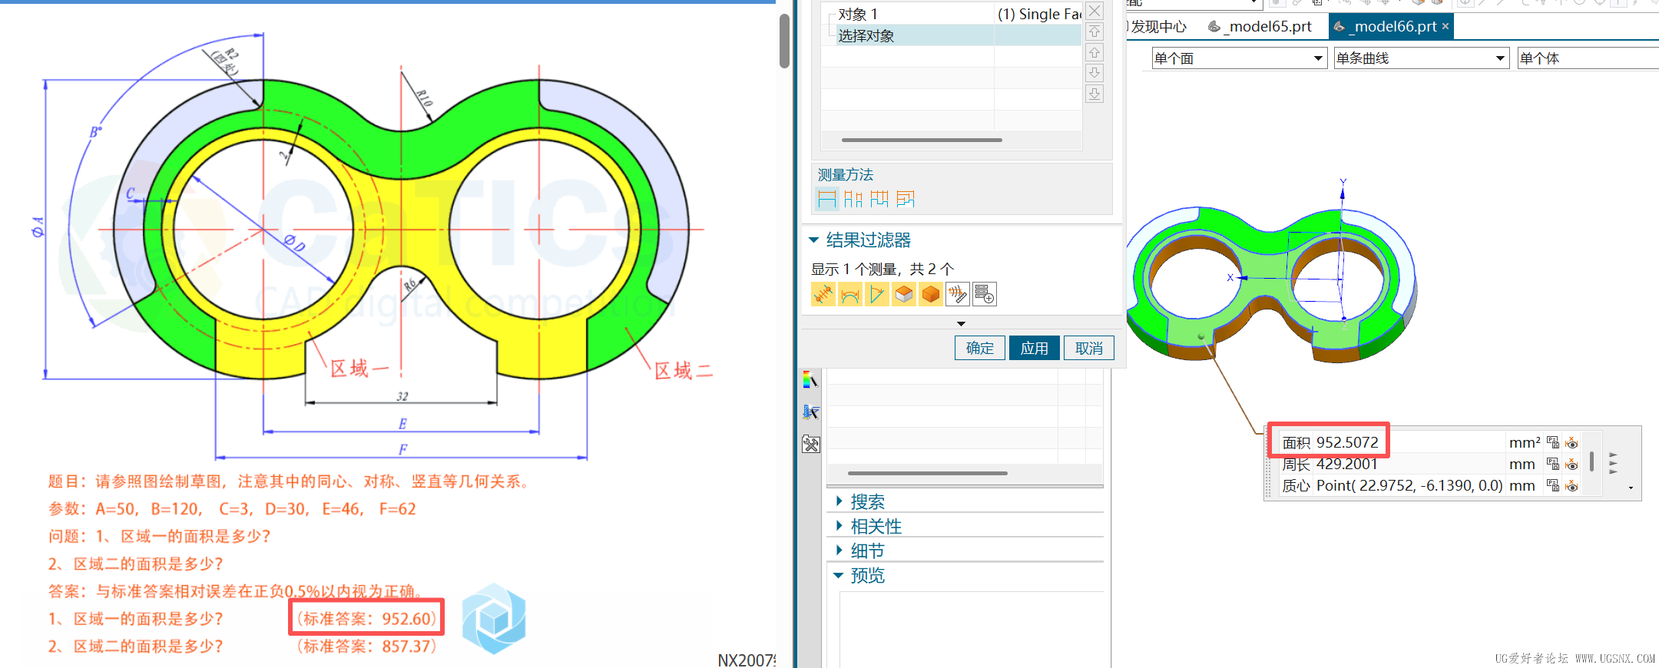Open the crossed wrench tools sidebar tab
Viewport: 1659px width, 668px height.
(x=810, y=445)
